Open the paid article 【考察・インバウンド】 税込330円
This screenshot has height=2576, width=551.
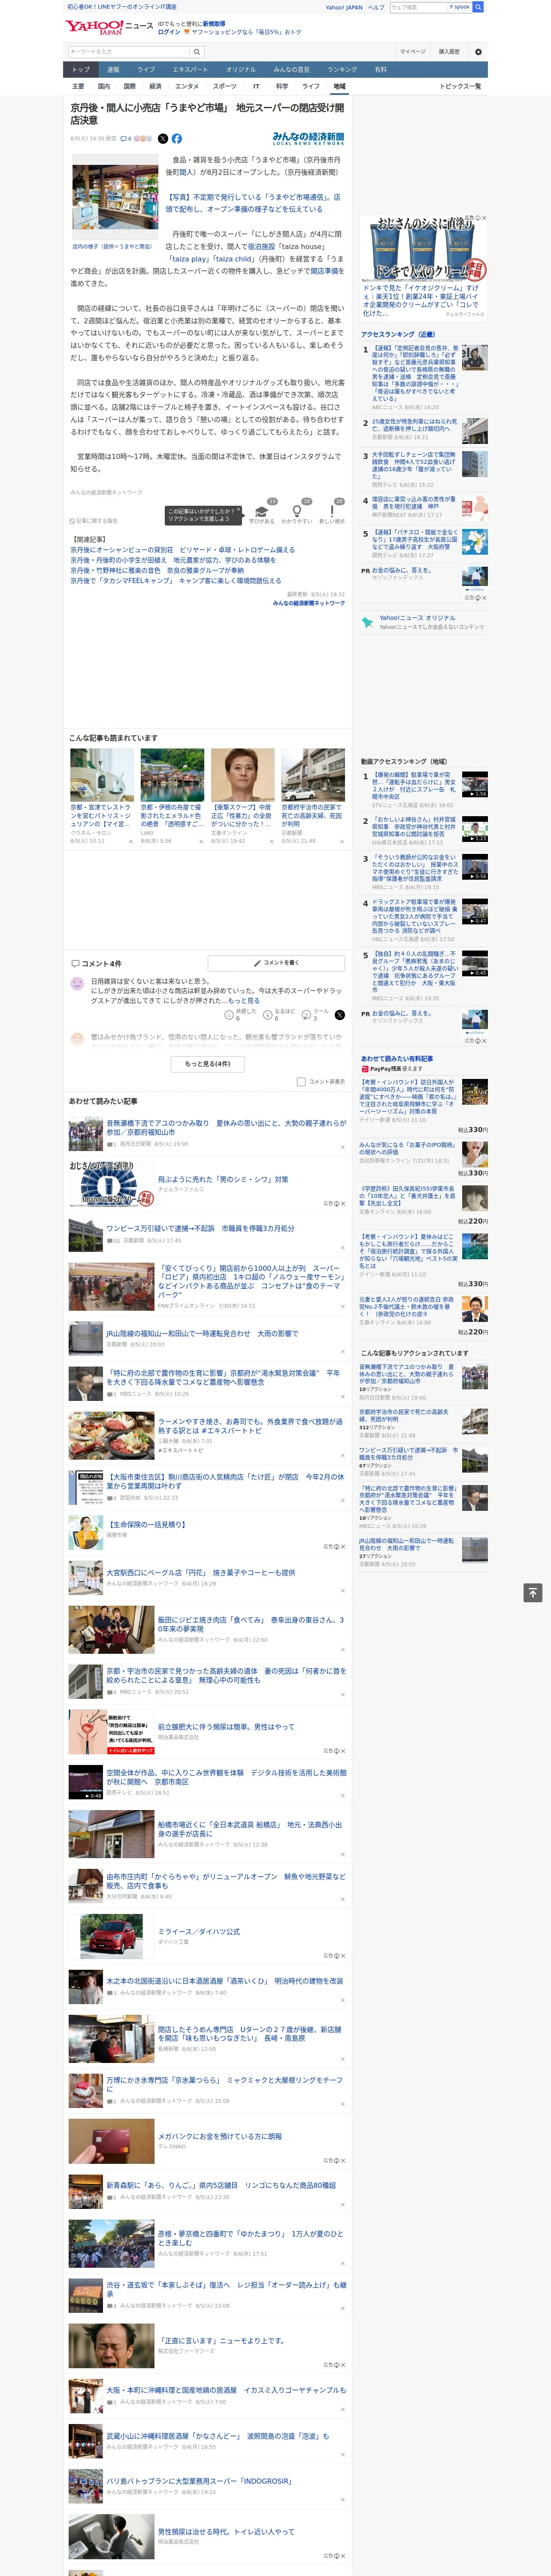tap(407, 1096)
